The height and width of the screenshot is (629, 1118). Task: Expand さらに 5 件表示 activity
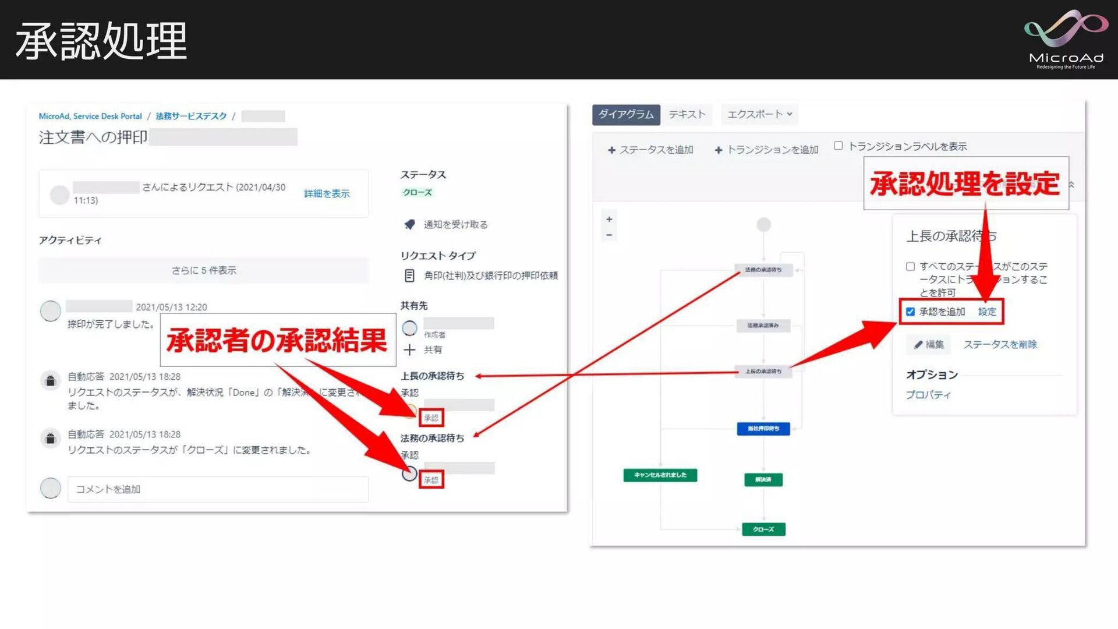203,270
